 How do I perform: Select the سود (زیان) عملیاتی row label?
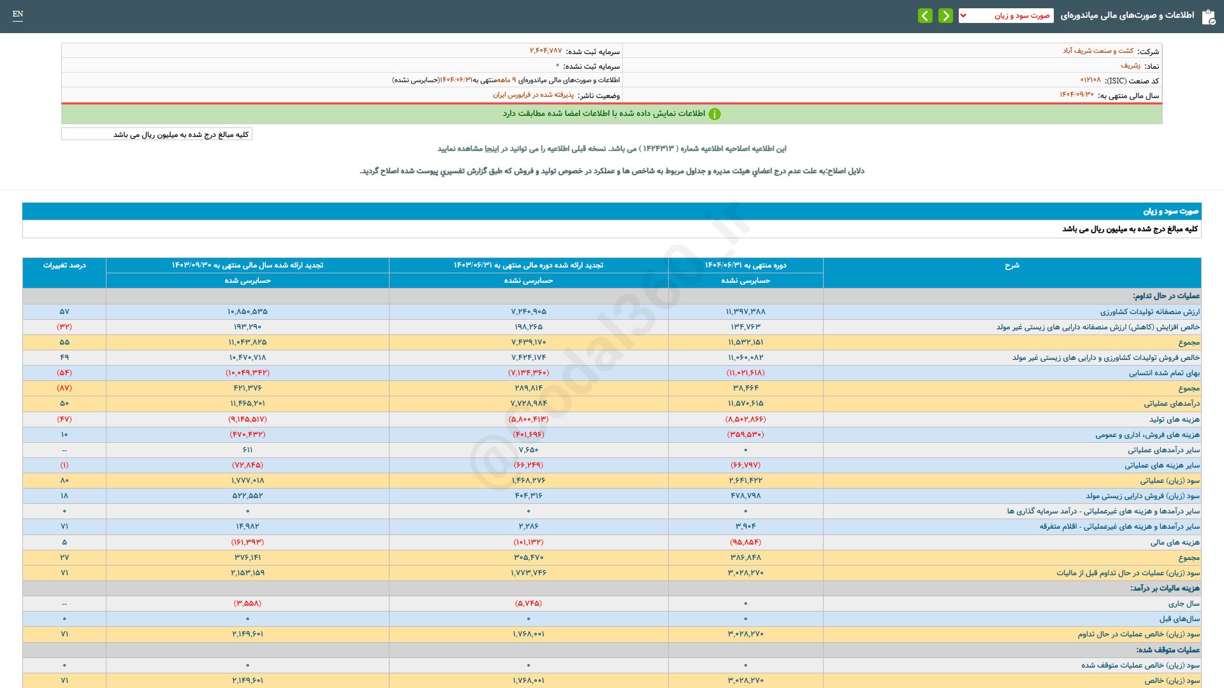1169,480
